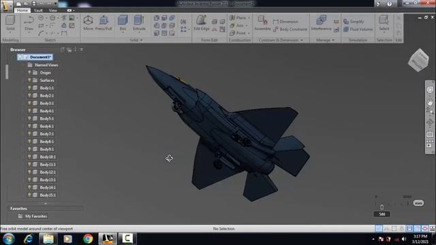Click the Select tool in Selection panel

coord(384,23)
